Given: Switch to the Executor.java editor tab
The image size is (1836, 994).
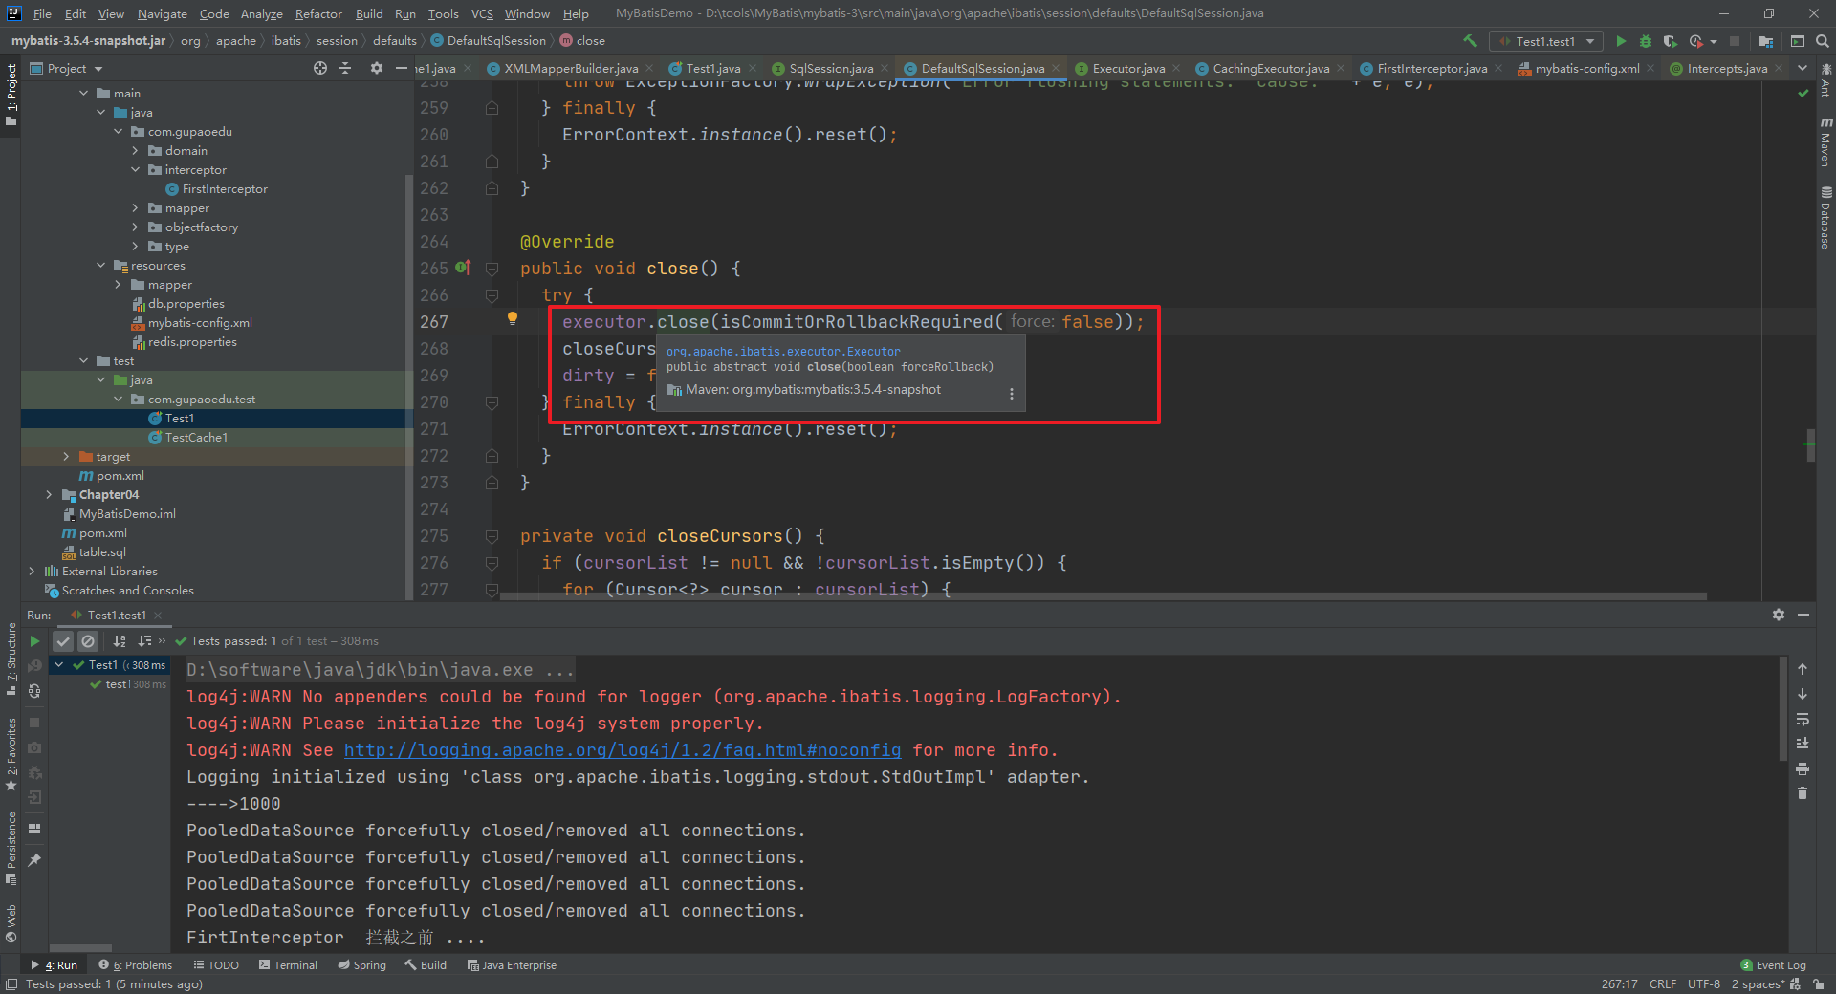Looking at the screenshot, I should [x=1128, y=68].
